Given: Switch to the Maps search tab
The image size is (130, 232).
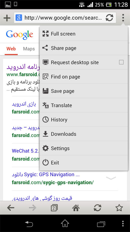Looking at the screenshot, I should pos(29,49).
